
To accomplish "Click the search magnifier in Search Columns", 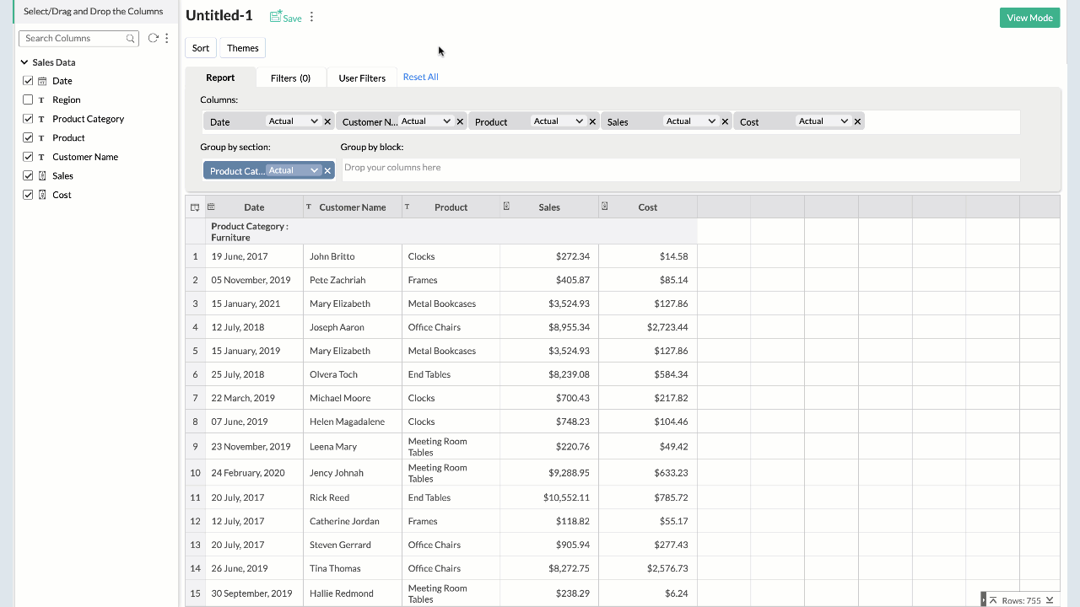I will click(131, 38).
